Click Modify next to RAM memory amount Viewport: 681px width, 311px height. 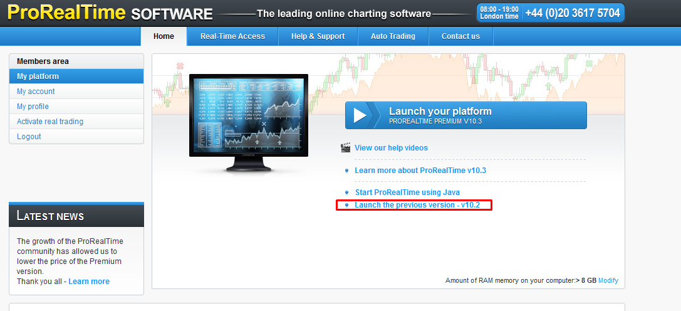[608, 280]
